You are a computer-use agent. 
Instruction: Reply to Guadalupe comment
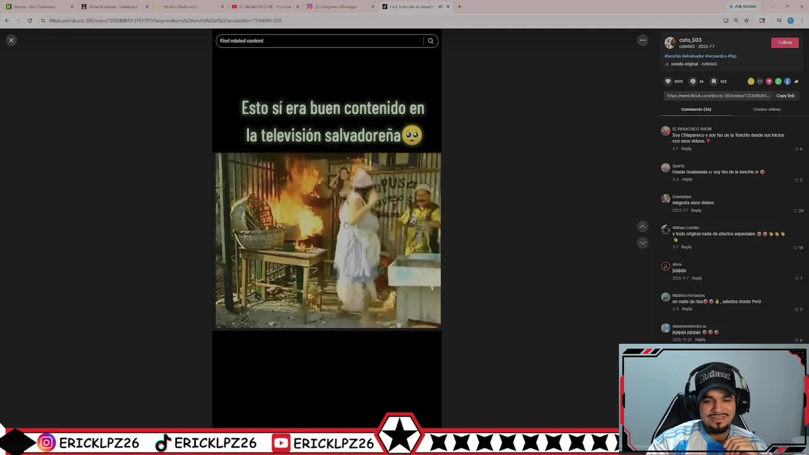tap(696, 210)
